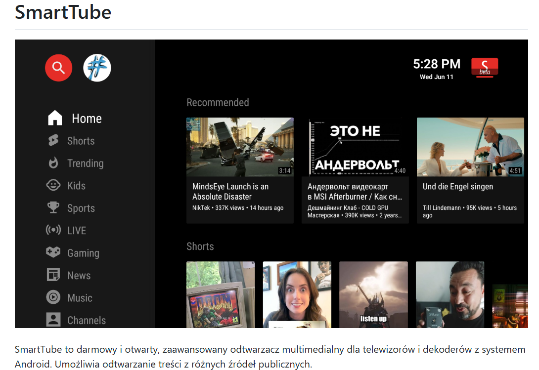
Task: Click the LIVE broadcast icon
Action: (x=53, y=230)
